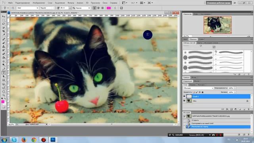Select the Eyedropper tool
Screen dimensions: 254x143
pos(4,35)
